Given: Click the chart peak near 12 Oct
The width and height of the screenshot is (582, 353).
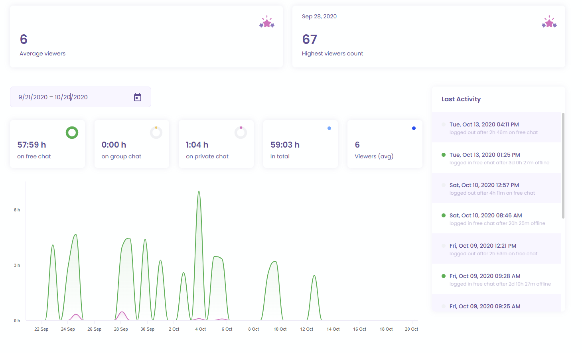Looking at the screenshot, I should (x=314, y=276).
